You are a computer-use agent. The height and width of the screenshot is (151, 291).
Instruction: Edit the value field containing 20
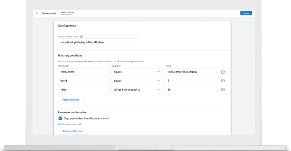coord(191,89)
